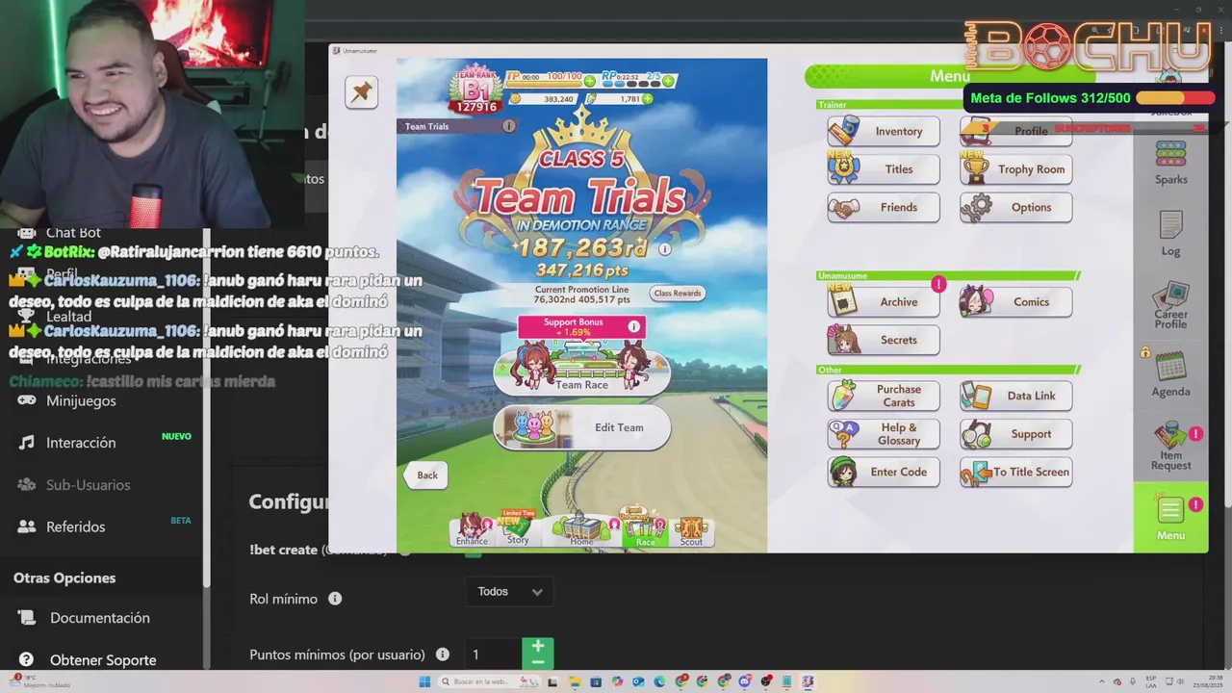Open Comics
1232x693 pixels.
1015,301
